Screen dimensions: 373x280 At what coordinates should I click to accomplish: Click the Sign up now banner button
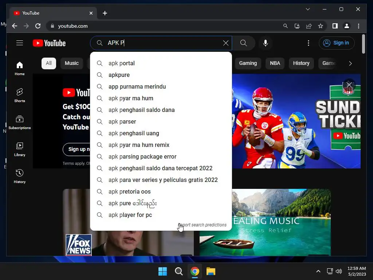coord(76,149)
